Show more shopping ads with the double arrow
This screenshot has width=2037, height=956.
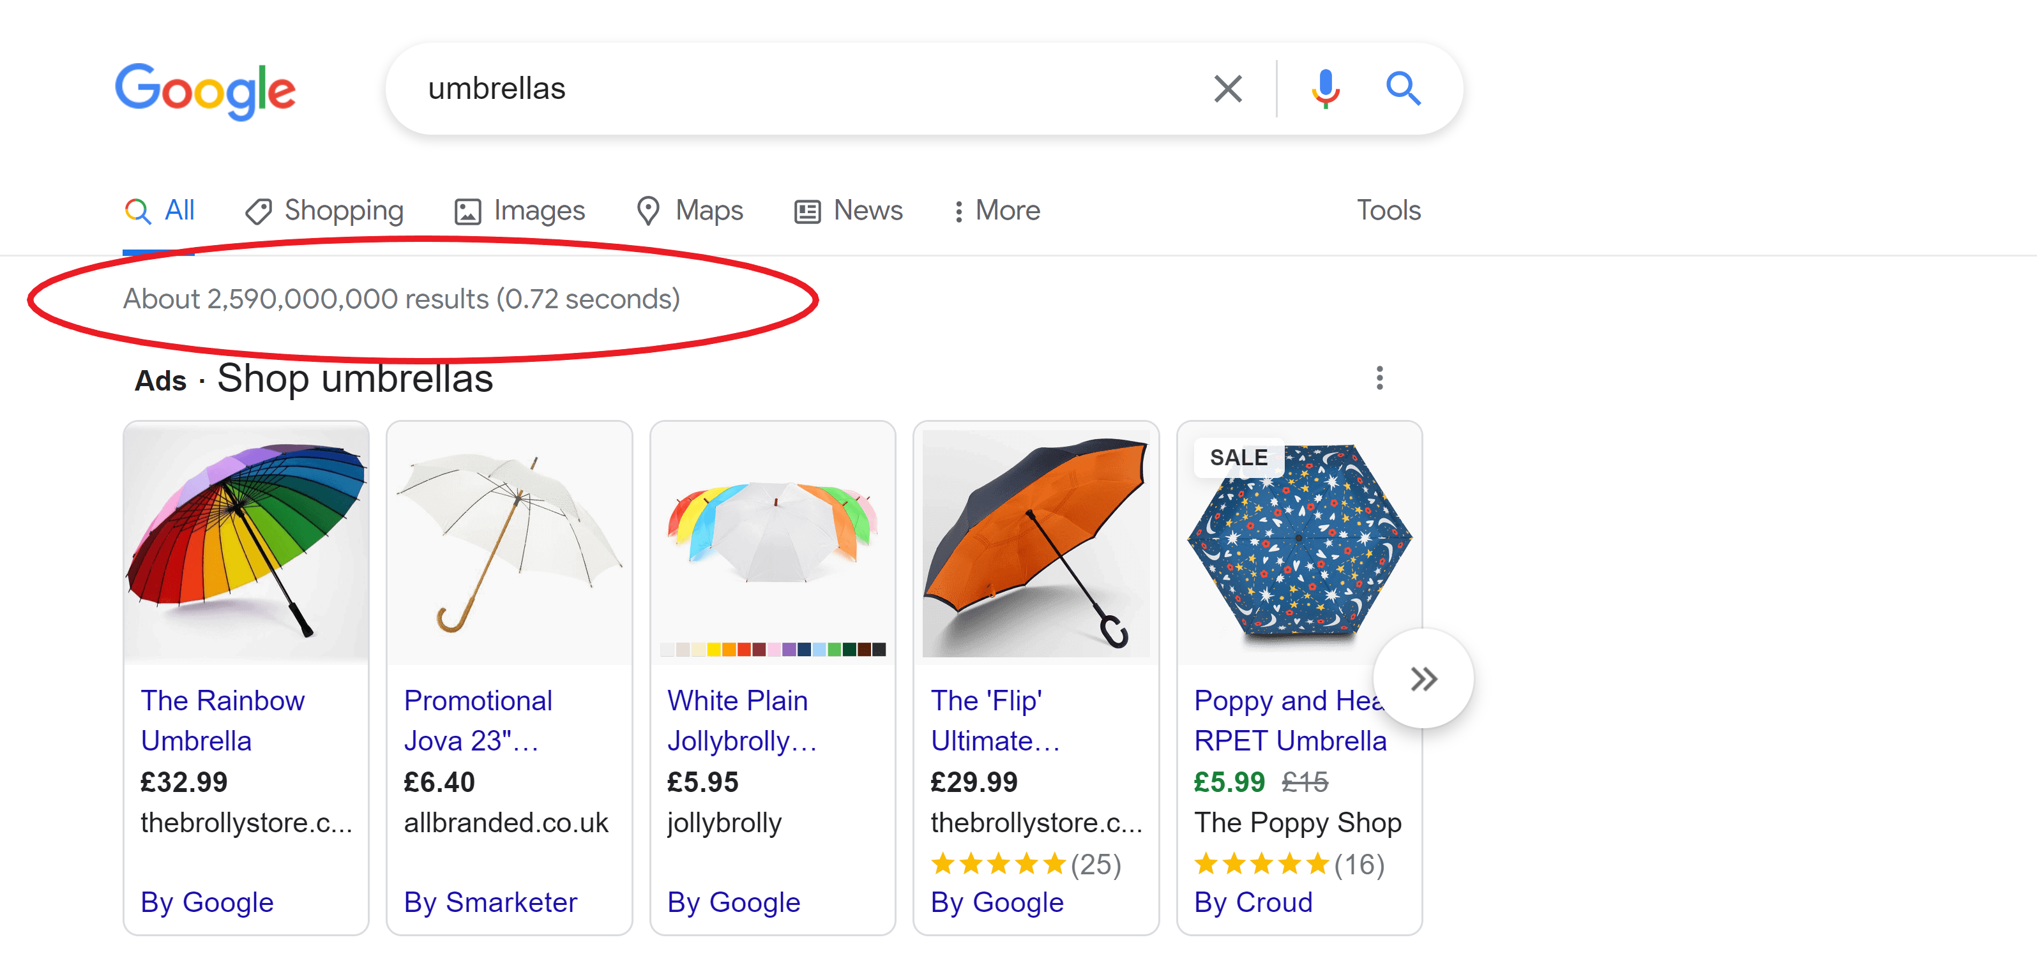click(1423, 678)
